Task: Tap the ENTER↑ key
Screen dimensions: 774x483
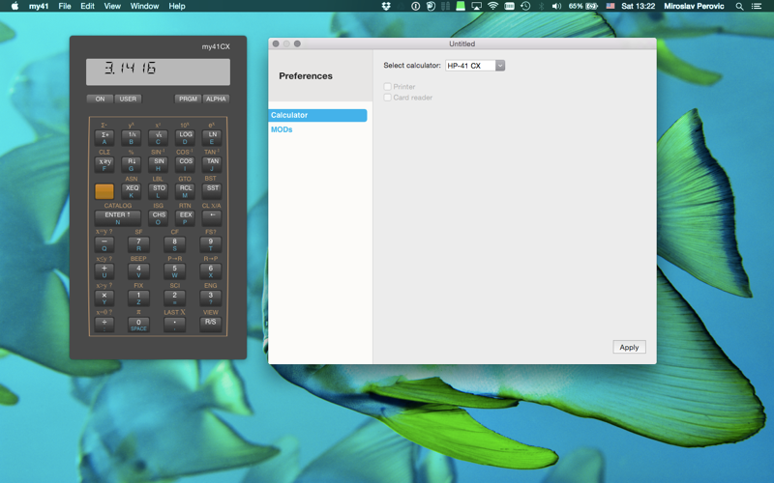Action: [x=117, y=218]
